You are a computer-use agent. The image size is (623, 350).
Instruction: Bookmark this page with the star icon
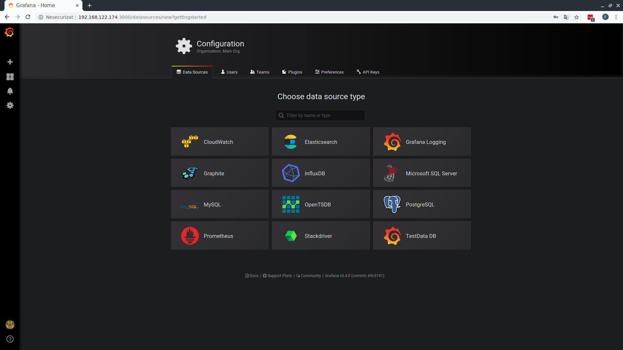[577, 17]
